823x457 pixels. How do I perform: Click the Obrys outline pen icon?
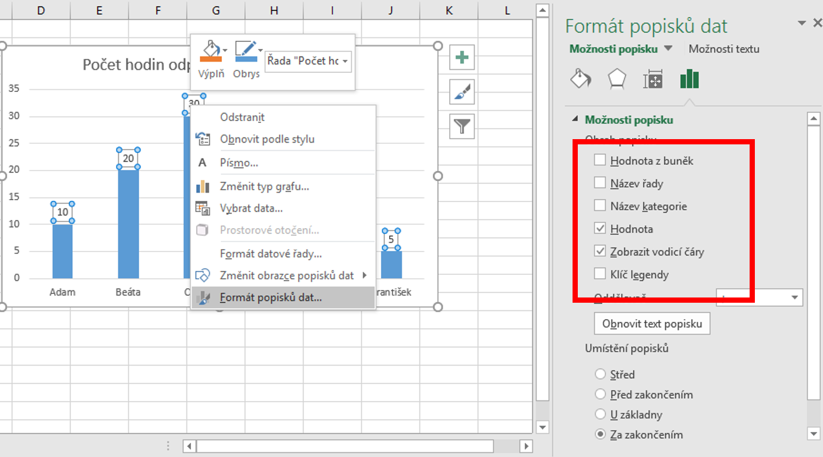coord(245,51)
